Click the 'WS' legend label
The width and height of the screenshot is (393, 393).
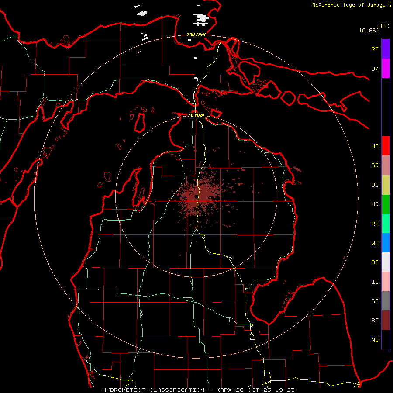(375, 243)
